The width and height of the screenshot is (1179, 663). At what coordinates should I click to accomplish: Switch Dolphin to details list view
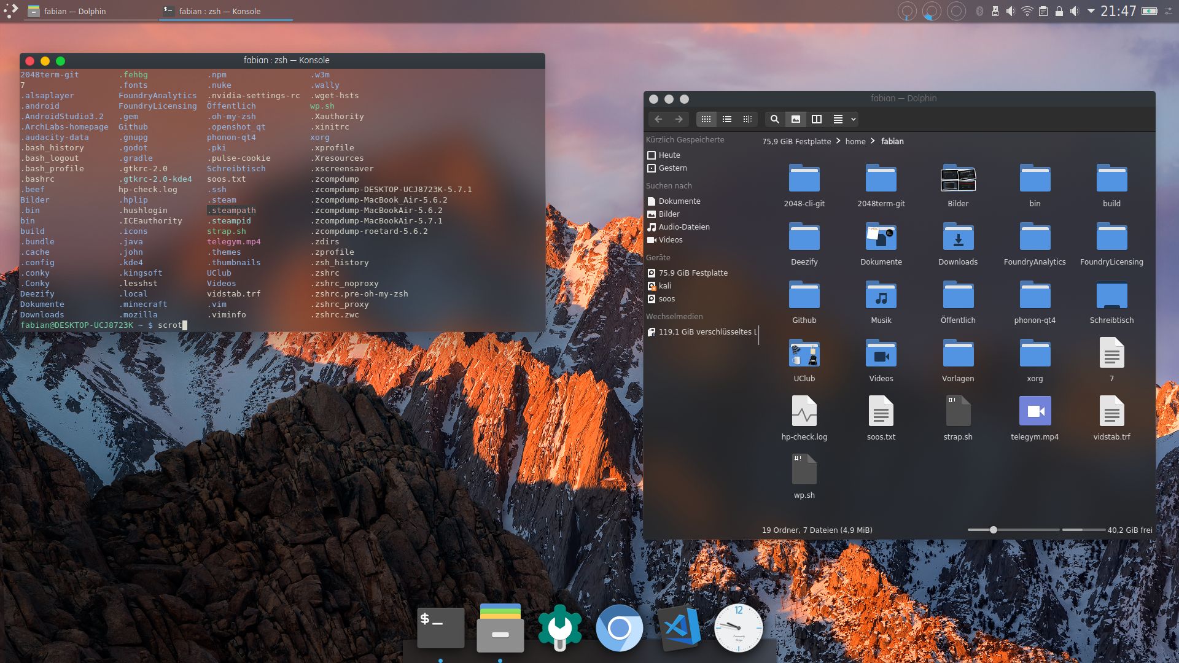(727, 119)
